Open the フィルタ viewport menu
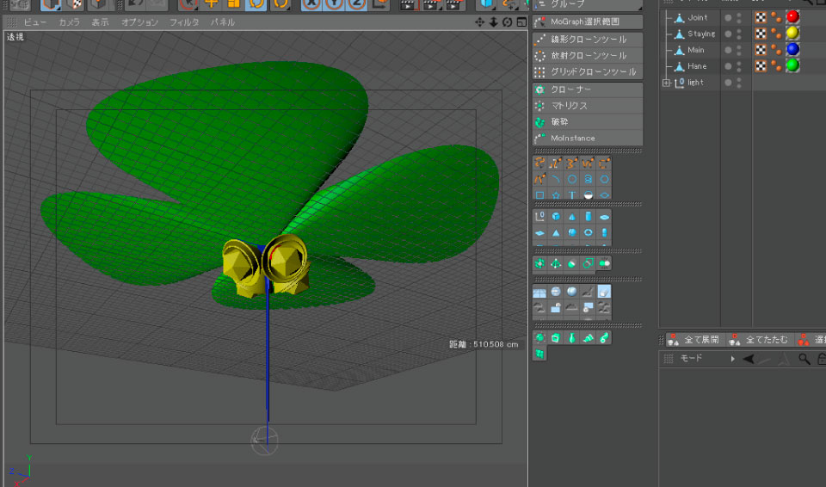 183,22
